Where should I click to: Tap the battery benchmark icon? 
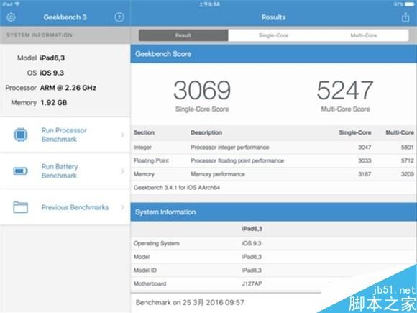20,171
